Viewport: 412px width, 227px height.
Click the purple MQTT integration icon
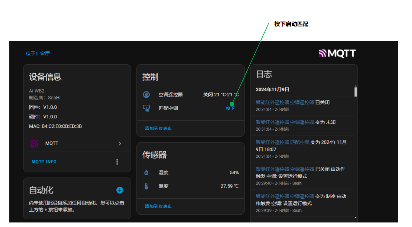(34, 143)
